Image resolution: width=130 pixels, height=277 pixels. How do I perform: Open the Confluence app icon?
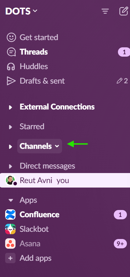tap(10, 214)
